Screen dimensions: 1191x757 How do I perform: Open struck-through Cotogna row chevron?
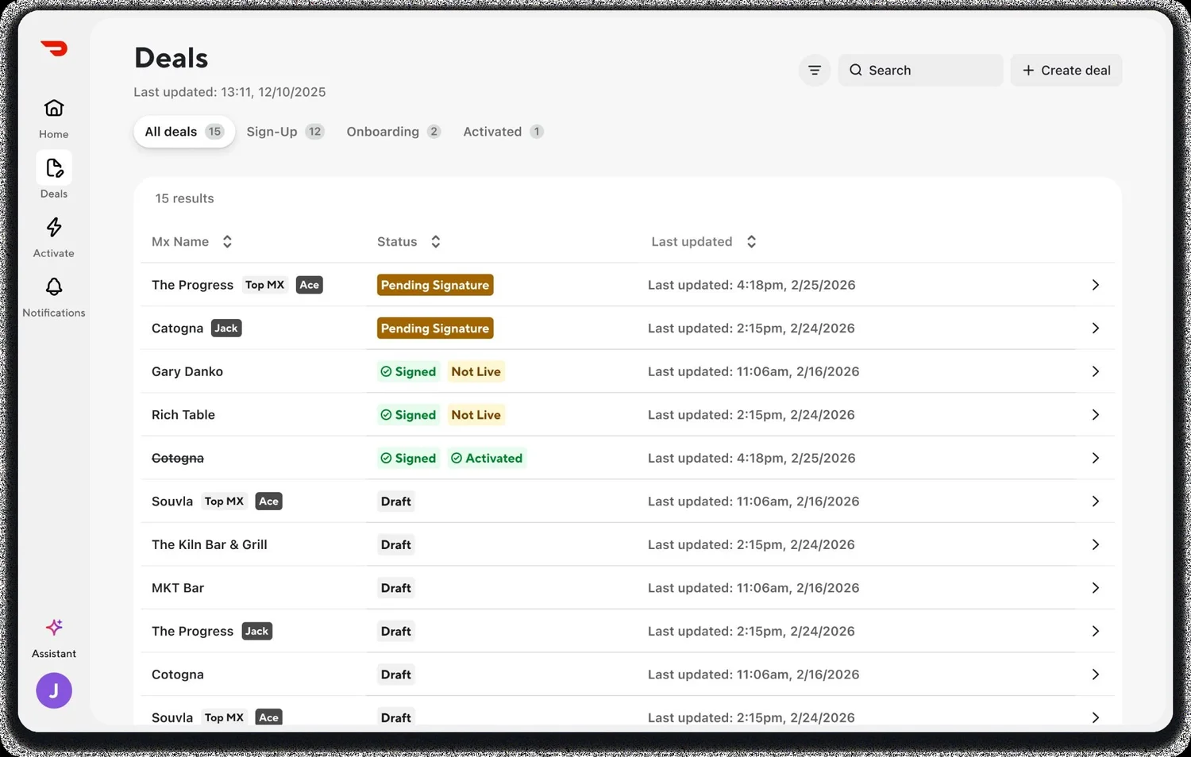point(1095,459)
